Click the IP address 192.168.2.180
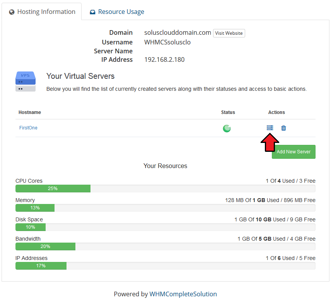This screenshot has width=331, height=299. (164, 59)
